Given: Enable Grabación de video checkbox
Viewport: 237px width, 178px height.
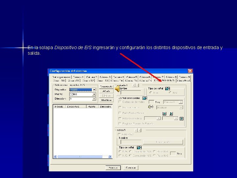Looking at the screenshot, I should pyautogui.click(x=120, y=102).
